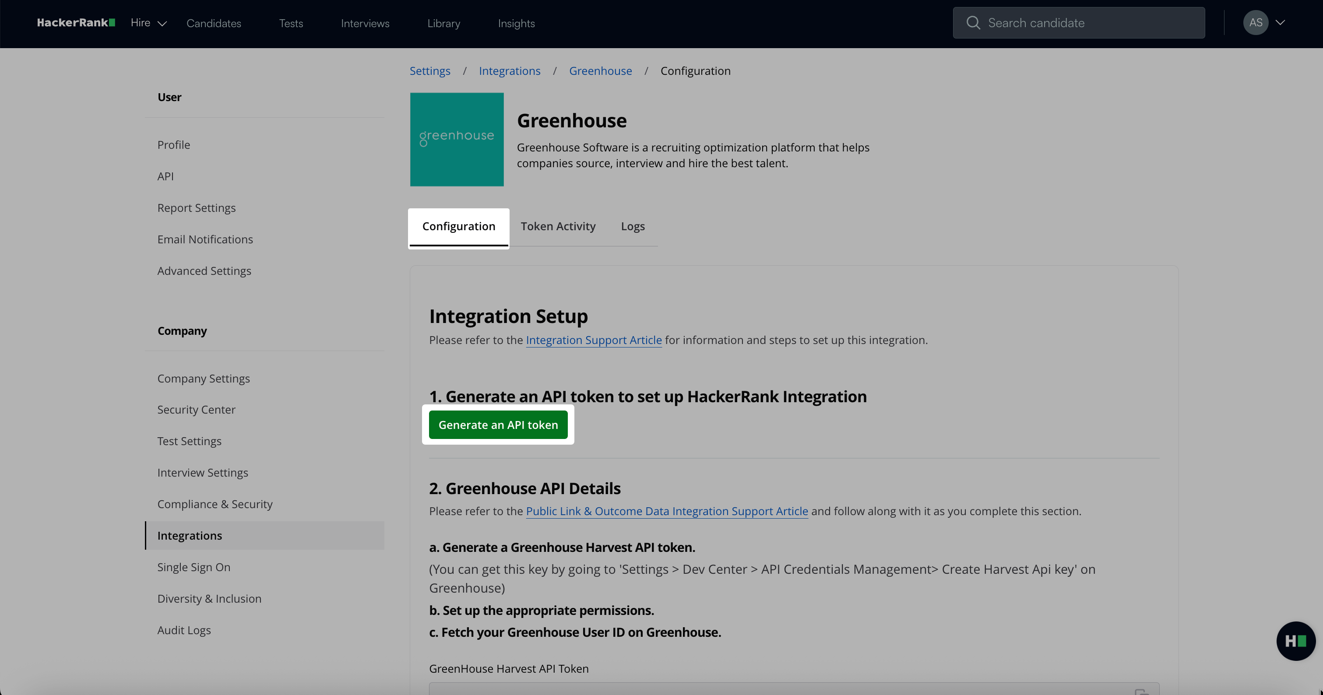The image size is (1323, 695).
Task: Click the search magnifier icon
Action: [x=973, y=23]
